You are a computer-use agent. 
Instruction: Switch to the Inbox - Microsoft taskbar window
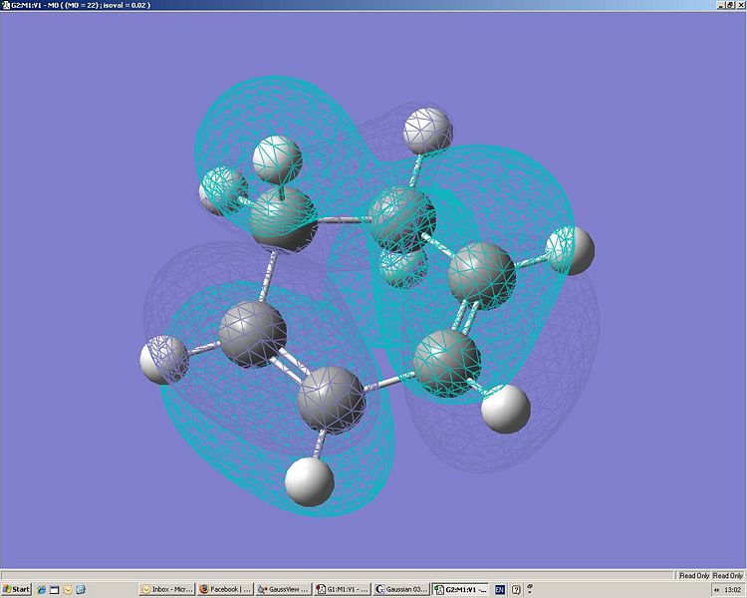click(167, 589)
